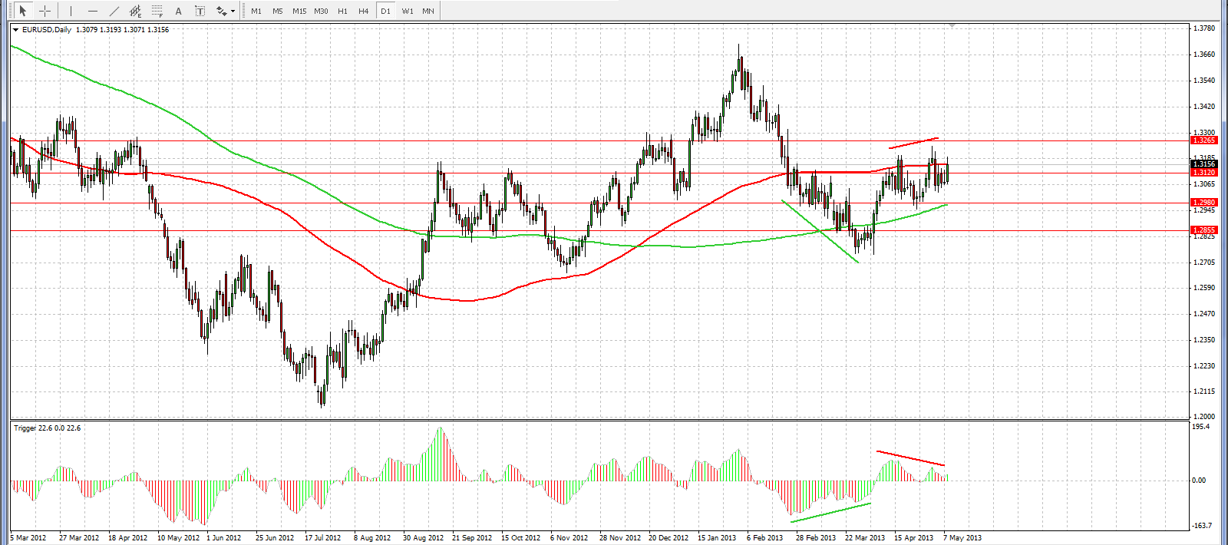
Task: Click the EURUSD,Daily chart title text
Action: coord(47,30)
